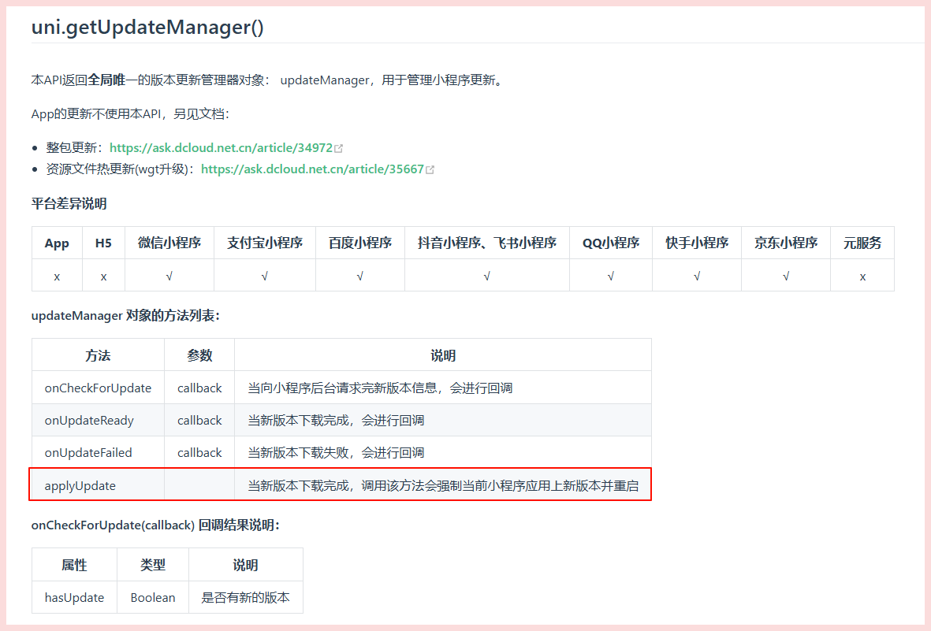Click the 整包更新 list item label
The width and height of the screenshot is (931, 631).
point(74,148)
